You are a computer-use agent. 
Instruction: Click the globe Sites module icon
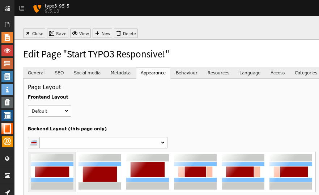(x=7, y=159)
